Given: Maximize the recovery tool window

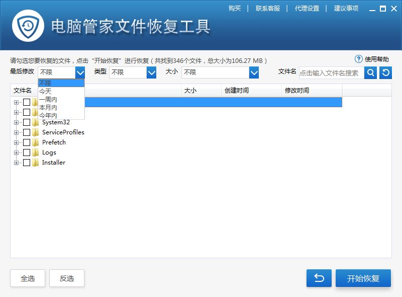Looking at the screenshot, I should click(383, 9).
